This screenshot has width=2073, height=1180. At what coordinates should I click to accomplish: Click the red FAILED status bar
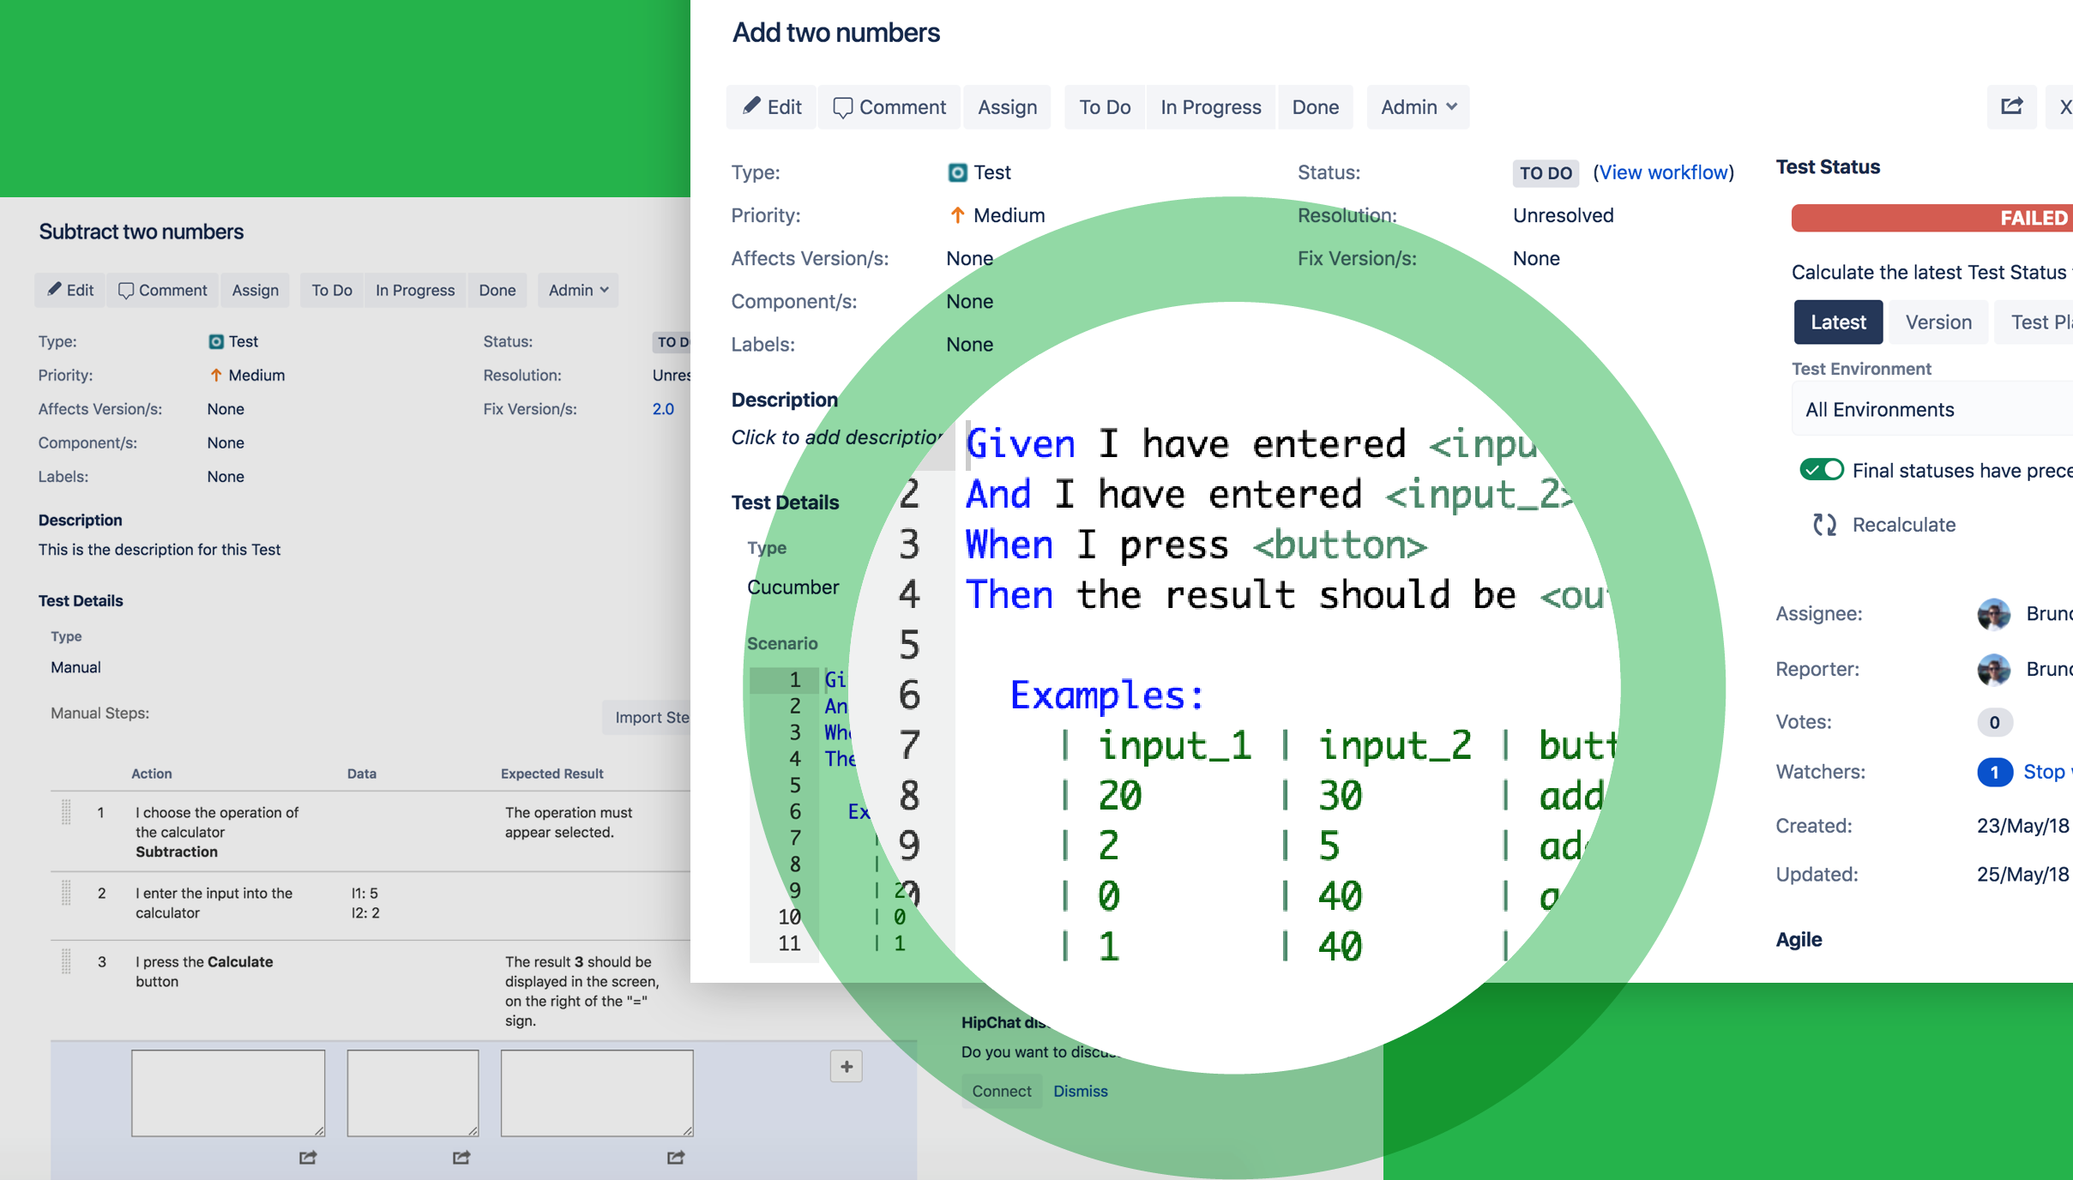click(x=1930, y=218)
